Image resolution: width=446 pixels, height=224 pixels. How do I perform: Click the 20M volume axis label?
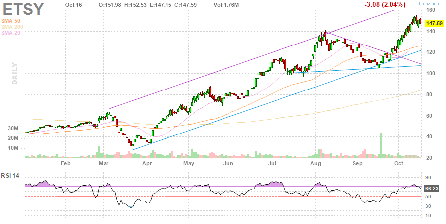[x=13, y=138]
